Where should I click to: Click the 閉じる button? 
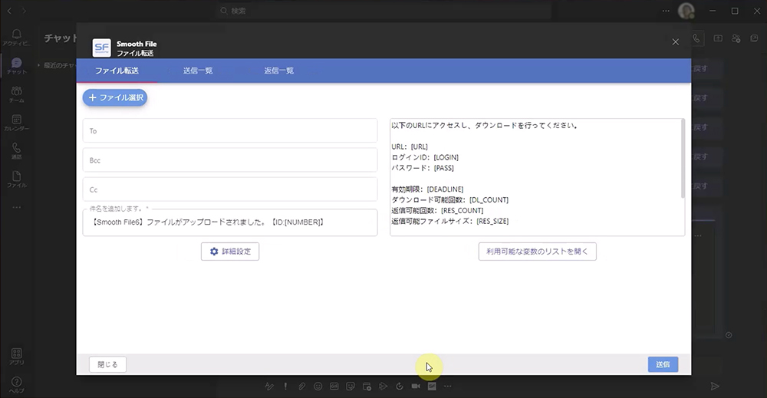coord(107,364)
